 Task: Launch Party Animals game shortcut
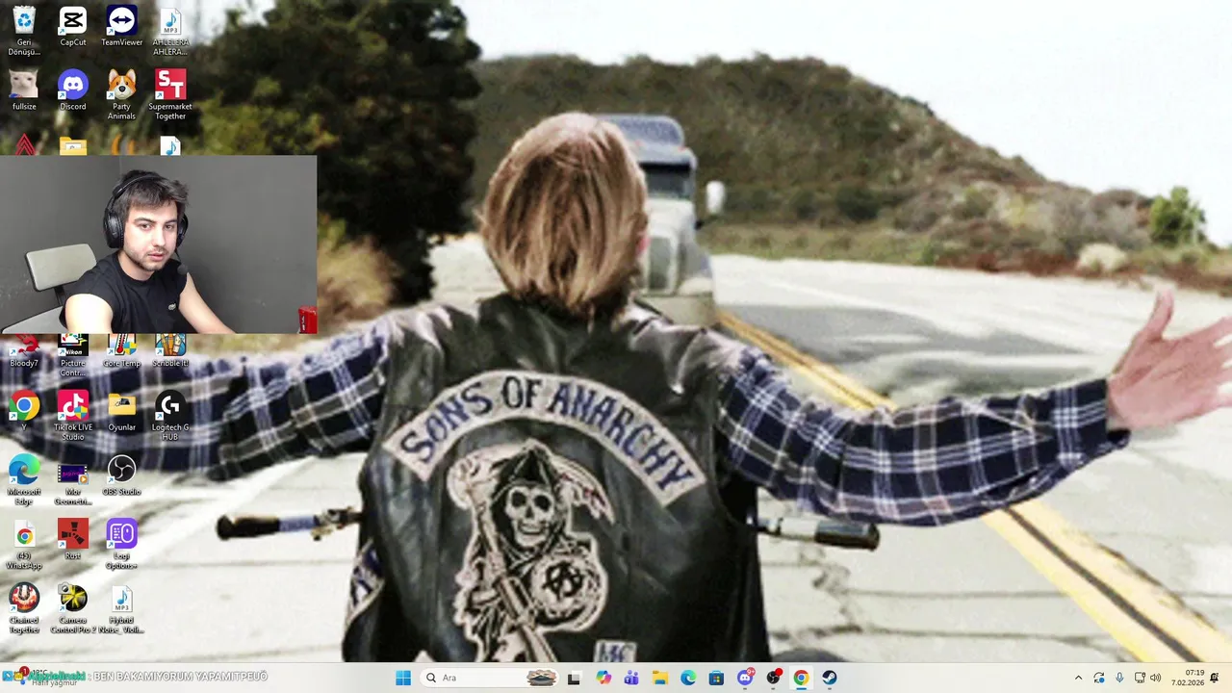[x=121, y=94]
